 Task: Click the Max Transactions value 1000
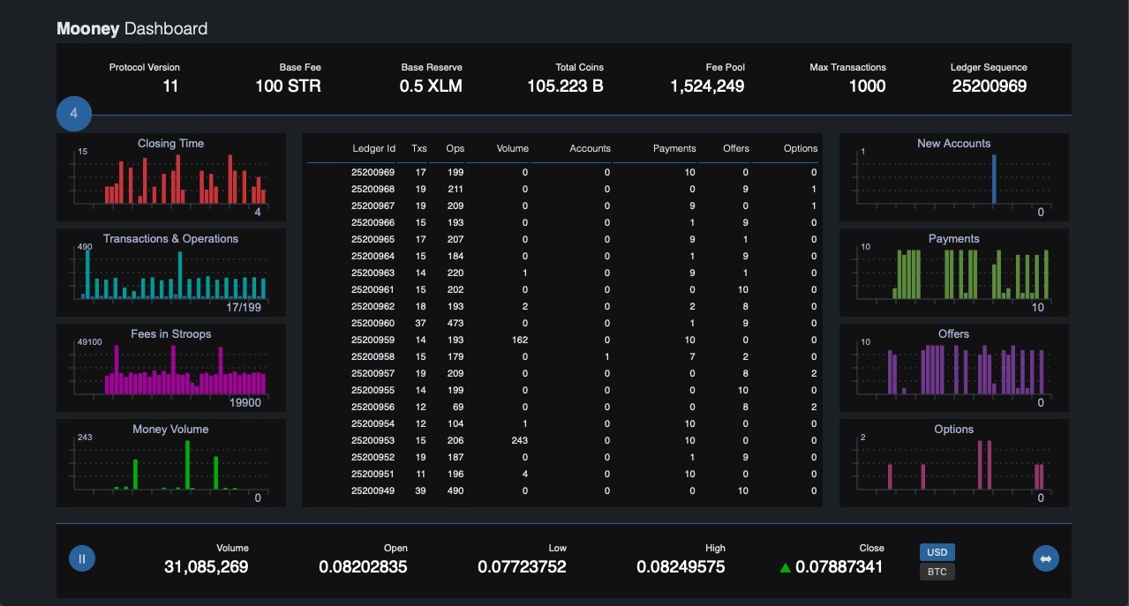coord(868,86)
